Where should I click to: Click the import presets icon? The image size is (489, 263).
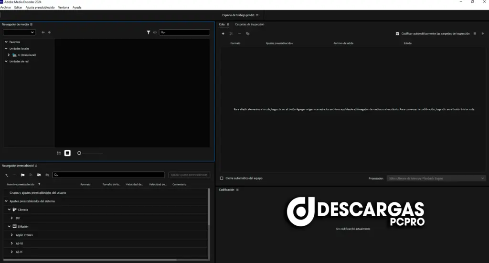[x=39, y=175]
